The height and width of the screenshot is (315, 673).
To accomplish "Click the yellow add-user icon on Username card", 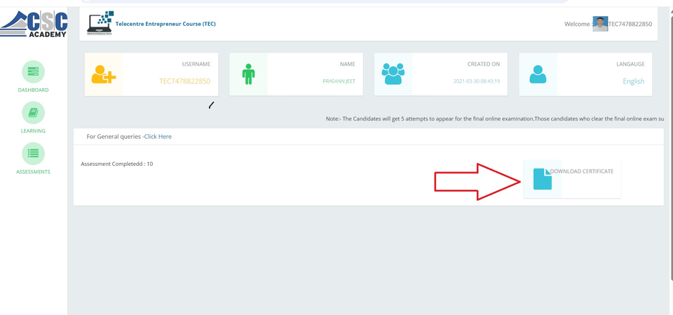I will click(104, 74).
